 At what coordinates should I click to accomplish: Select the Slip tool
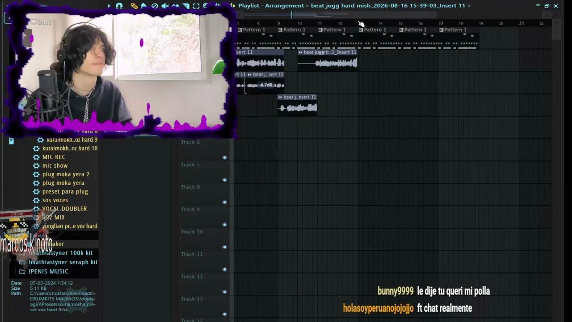(x=176, y=6)
